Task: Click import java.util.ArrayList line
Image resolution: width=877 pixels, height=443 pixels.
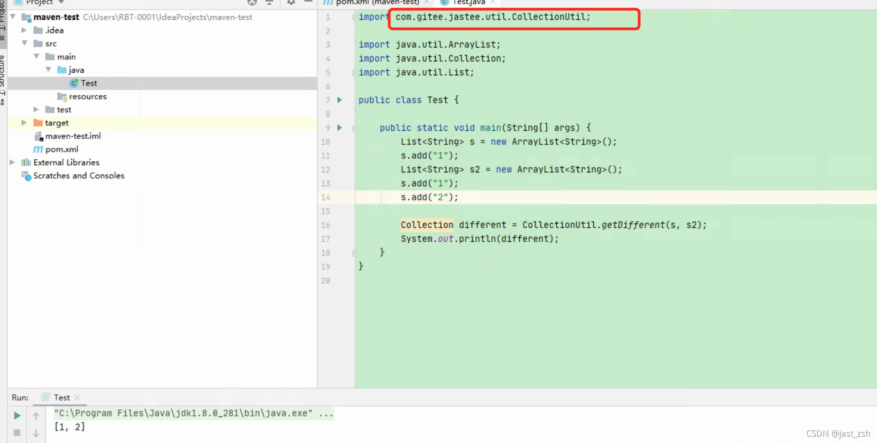Action: tap(429, 45)
